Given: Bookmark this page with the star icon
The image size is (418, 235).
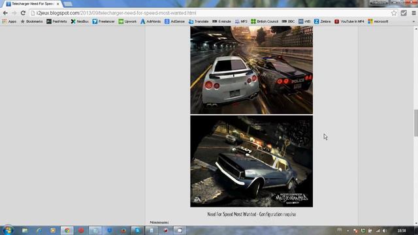Looking at the screenshot, I should (394, 13).
